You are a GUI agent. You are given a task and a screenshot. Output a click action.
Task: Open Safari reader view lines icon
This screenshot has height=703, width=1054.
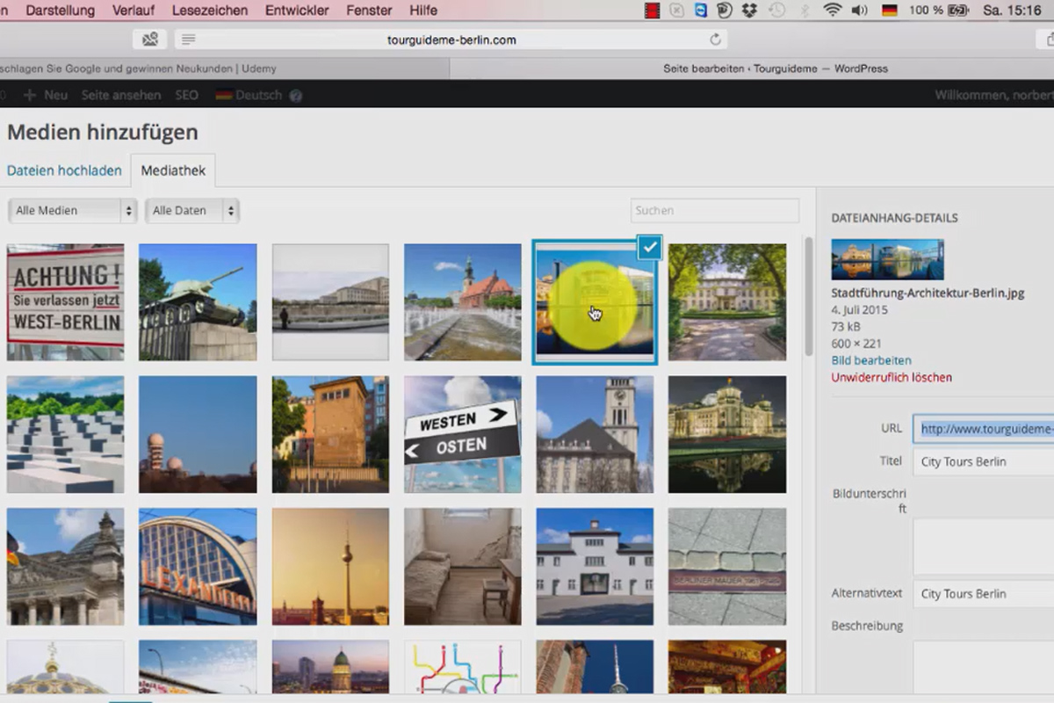point(188,40)
